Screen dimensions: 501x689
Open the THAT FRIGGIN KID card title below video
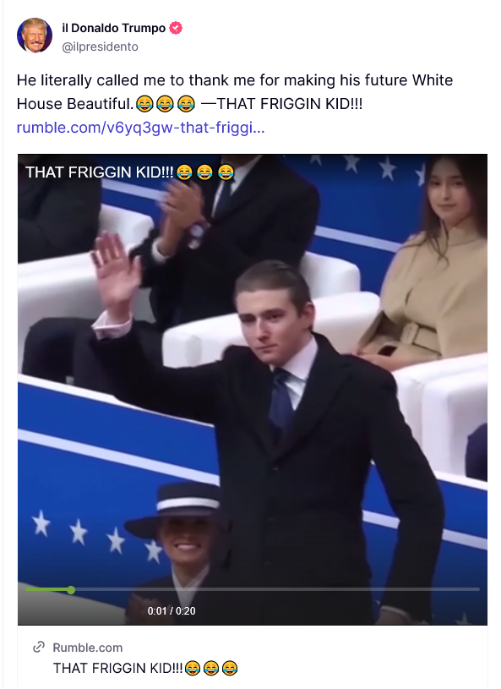coord(145,669)
